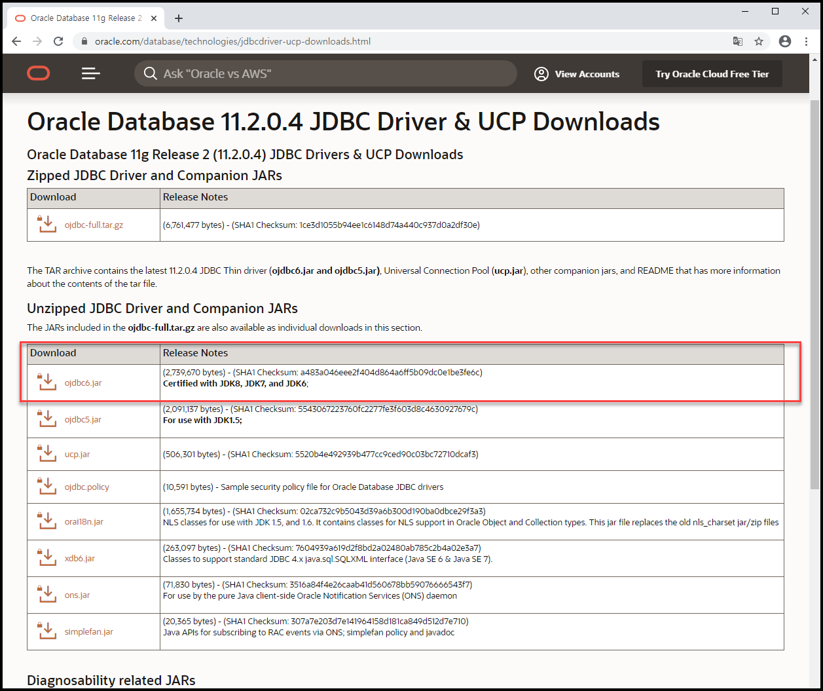This screenshot has width=823, height=691.
Task: Click 'Certified with JDK8, JDK7, and JDK6' text
Action: coord(236,383)
